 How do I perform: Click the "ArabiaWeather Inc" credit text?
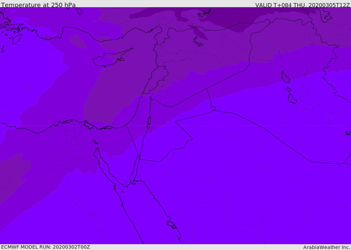coord(326,247)
